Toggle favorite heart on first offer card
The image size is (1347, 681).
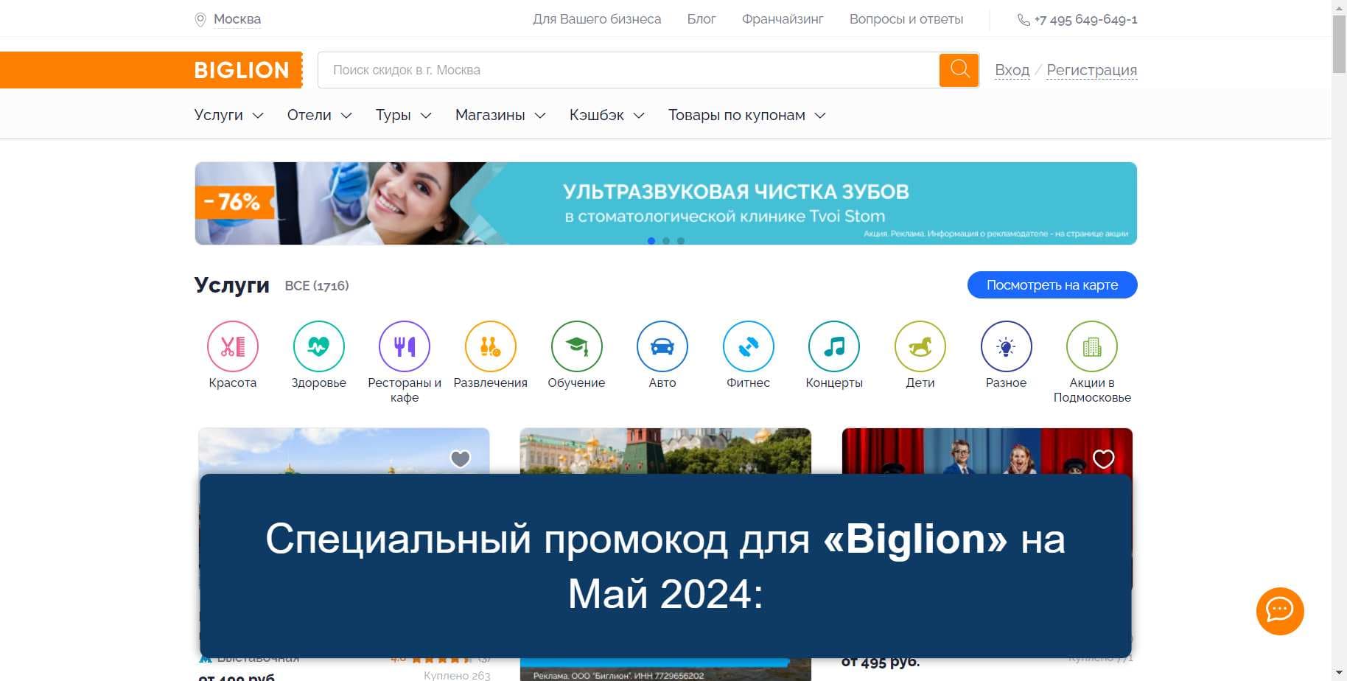(461, 459)
